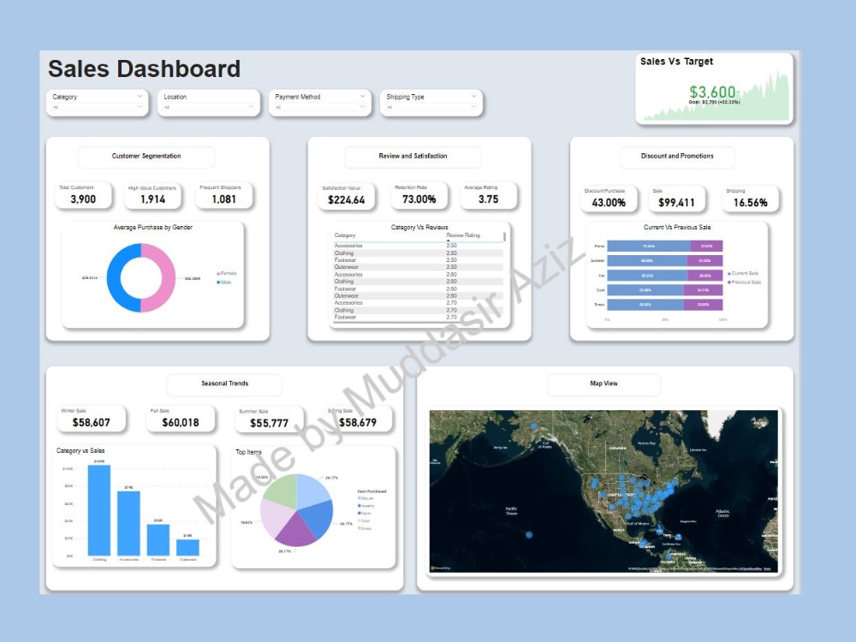The width and height of the screenshot is (856, 642).
Task: Select the pink Female segment of the donut chart
Action: tap(168, 278)
